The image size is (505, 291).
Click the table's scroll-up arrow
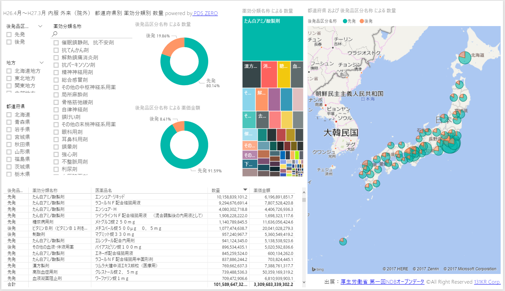(x=304, y=192)
